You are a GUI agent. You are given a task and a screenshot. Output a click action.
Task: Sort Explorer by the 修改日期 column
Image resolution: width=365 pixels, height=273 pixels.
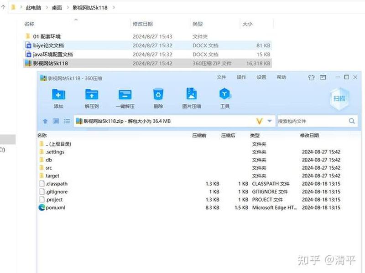click(143, 24)
